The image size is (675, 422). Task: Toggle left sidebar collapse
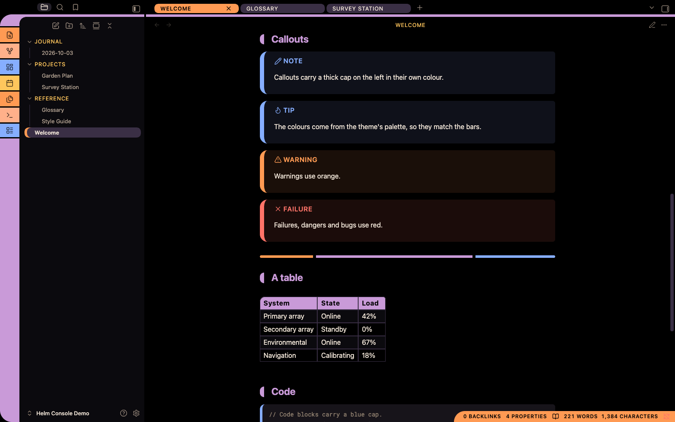coord(136,8)
